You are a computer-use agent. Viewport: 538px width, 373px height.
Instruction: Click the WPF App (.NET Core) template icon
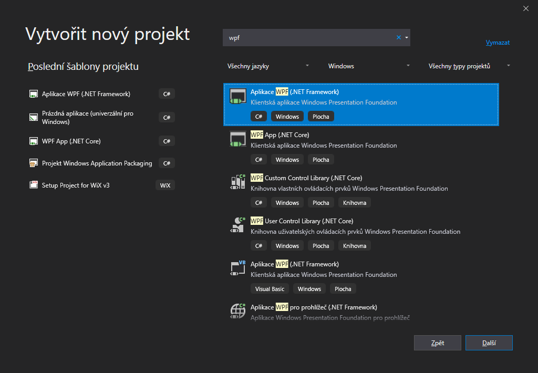(x=237, y=139)
